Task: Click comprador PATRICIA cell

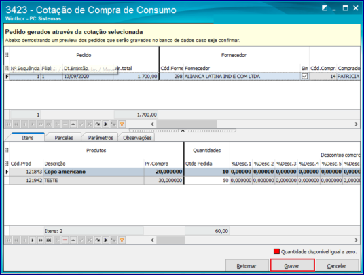Action: pyautogui.click(x=348, y=76)
